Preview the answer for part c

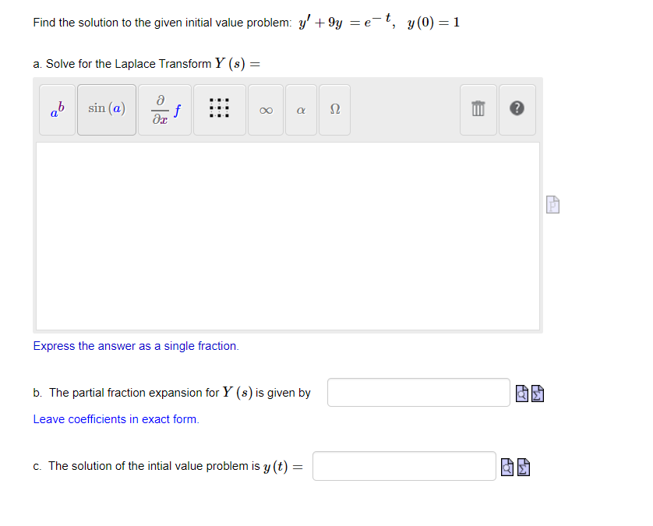tap(507, 466)
